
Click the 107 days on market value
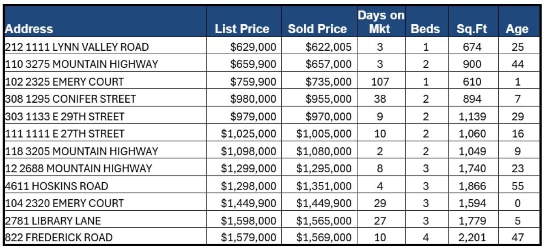[380, 82]
